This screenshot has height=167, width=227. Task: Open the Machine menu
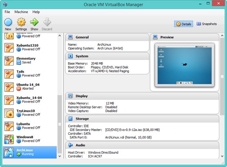[x=21, y=12]
